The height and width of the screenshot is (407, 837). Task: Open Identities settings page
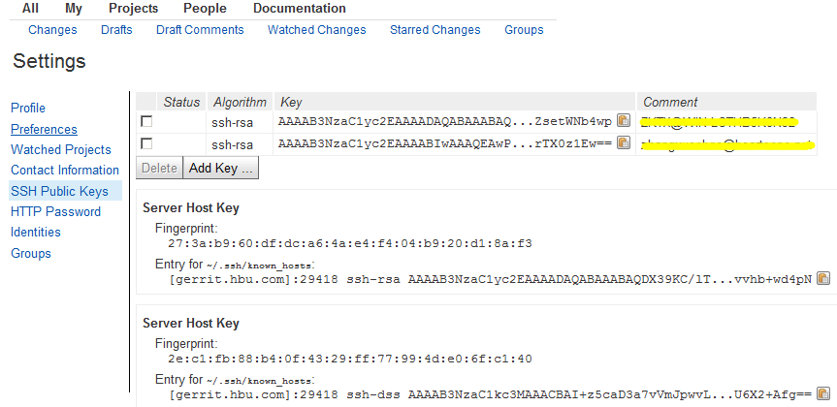pyautogui.click(x=36, y=232)
